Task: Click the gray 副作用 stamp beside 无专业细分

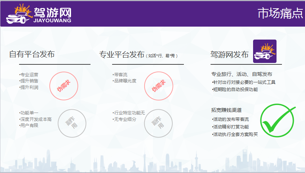Action: 158,123
